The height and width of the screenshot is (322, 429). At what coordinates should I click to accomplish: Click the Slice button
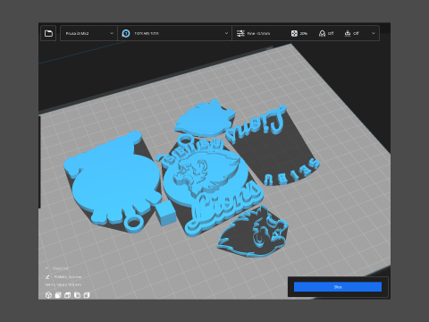tap(338, 287)
